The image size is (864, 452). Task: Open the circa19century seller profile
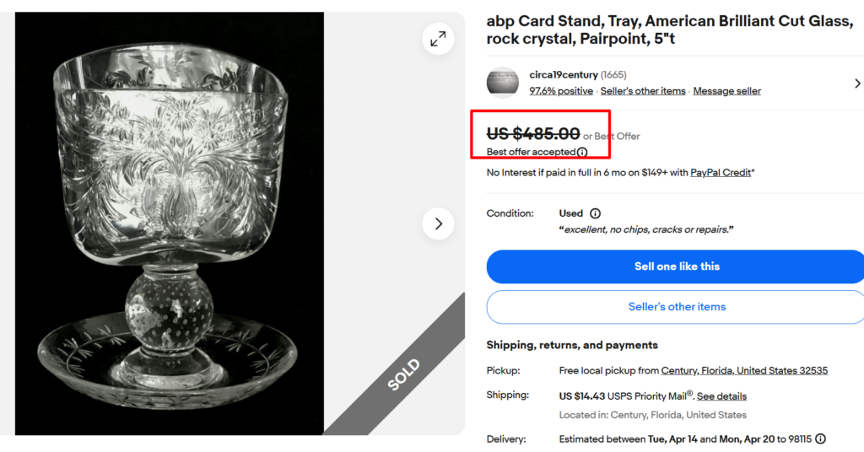pyautogui.click(x=562, y=75)
